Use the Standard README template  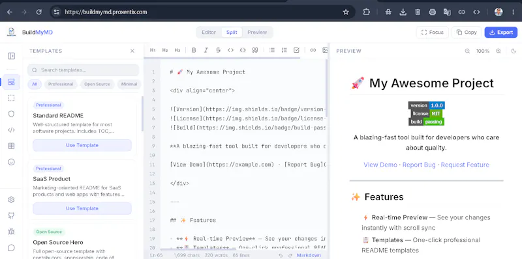[x=82, y=145]
